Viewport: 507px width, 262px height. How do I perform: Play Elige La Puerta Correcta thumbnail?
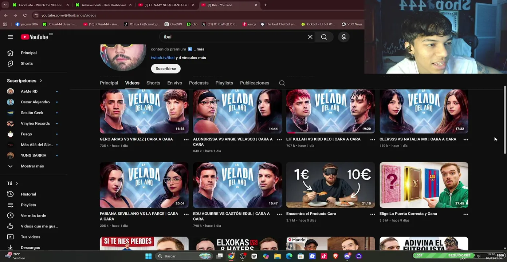424,185
